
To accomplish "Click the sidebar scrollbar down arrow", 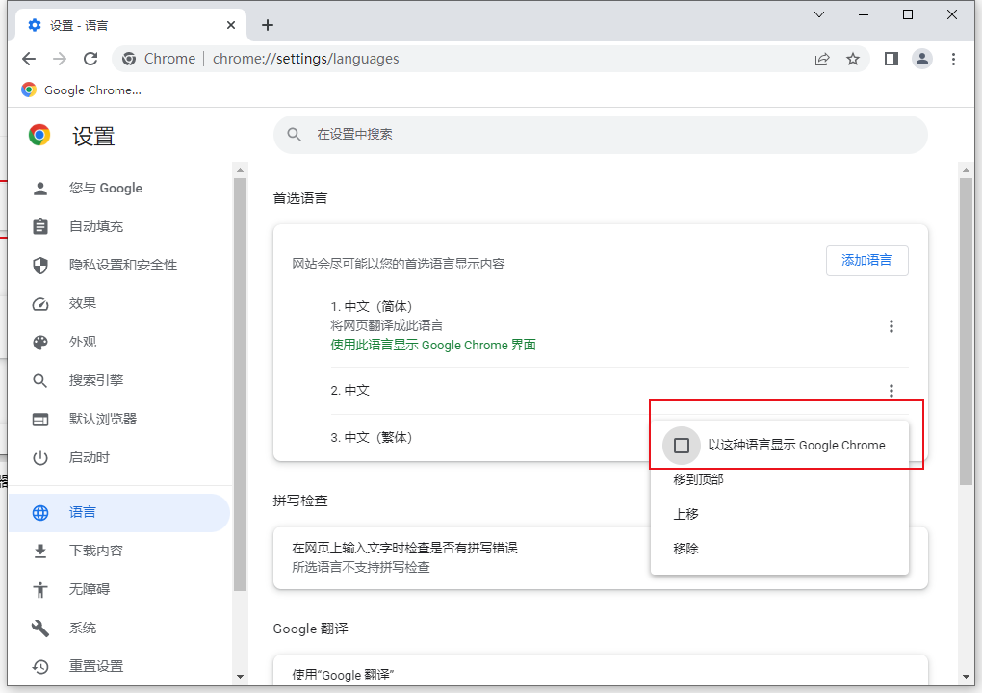I will click(240, 677).
